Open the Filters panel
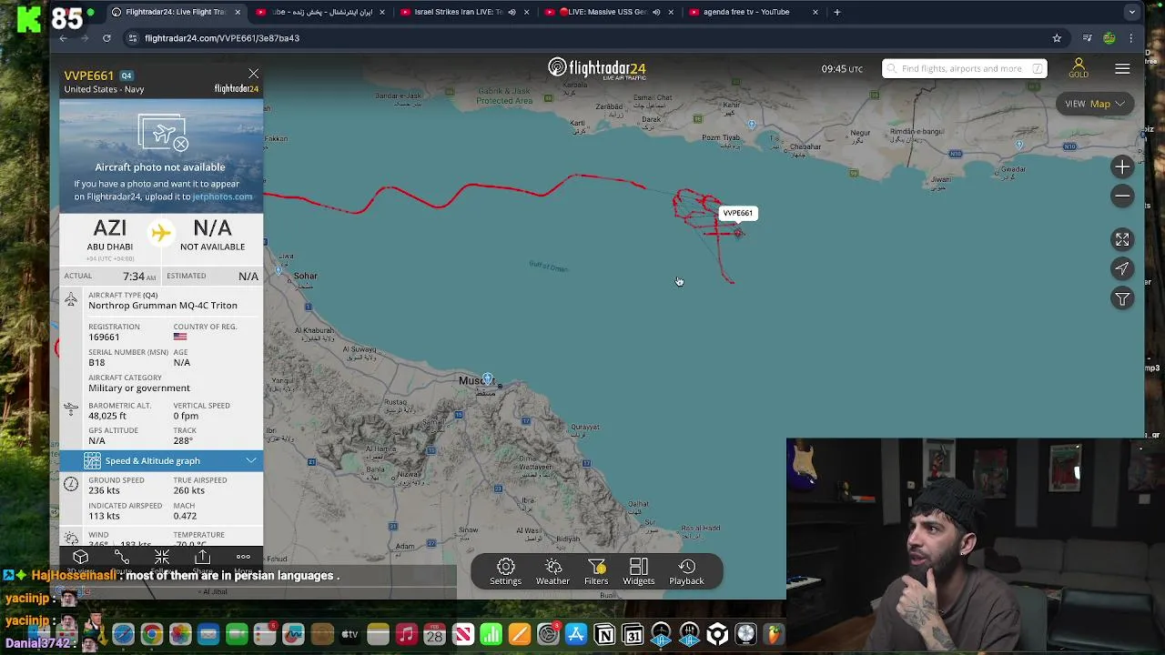Viewport: 1165px width, 655px height. (596, 571)
